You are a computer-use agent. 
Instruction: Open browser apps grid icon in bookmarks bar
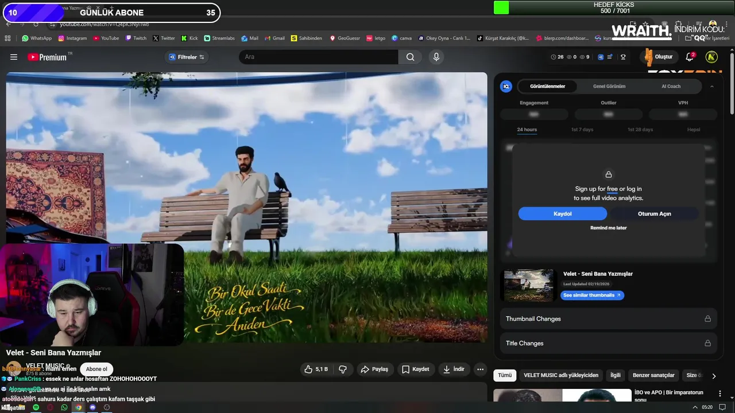pyautogui.click(x=7, y=38)
